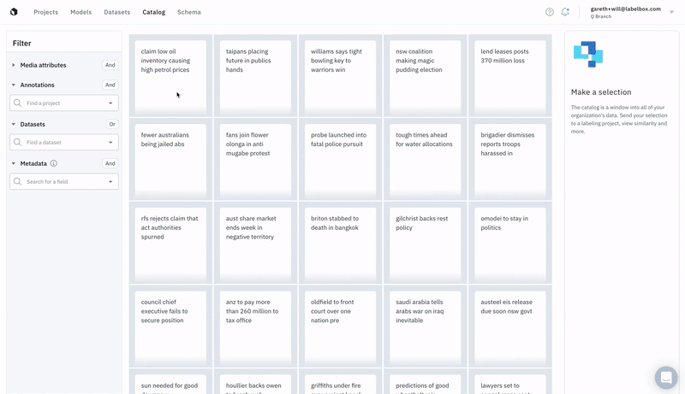
Task: Select card 'taipans placing future in publics hands'
Action: tap(255, 76)
